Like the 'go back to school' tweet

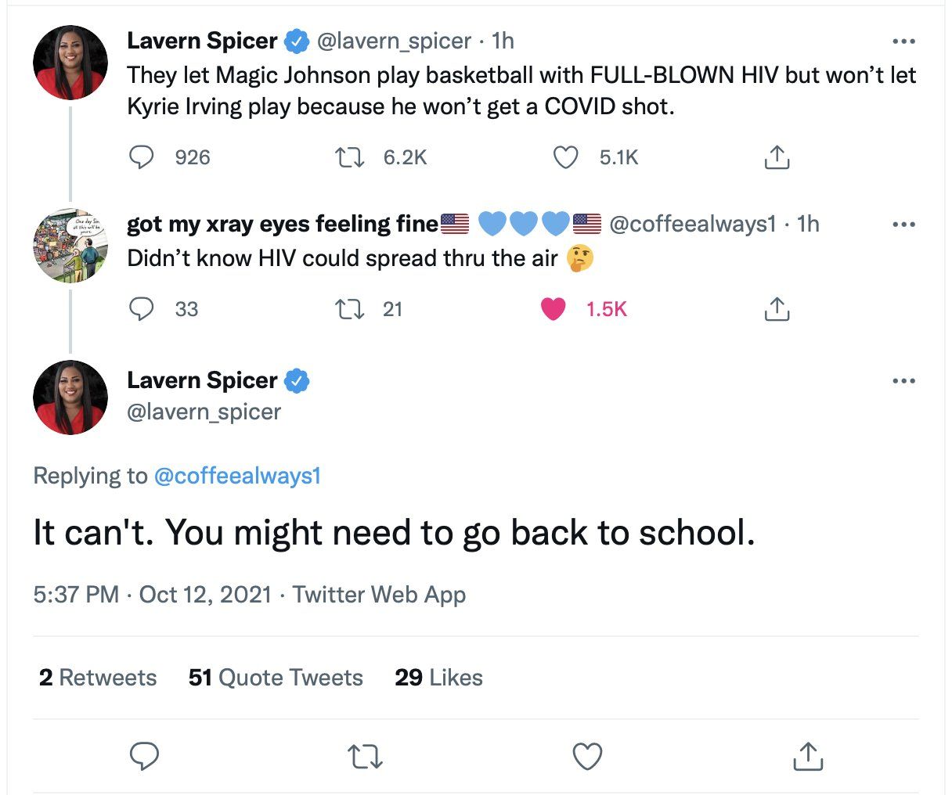click(x=586, y=756)
